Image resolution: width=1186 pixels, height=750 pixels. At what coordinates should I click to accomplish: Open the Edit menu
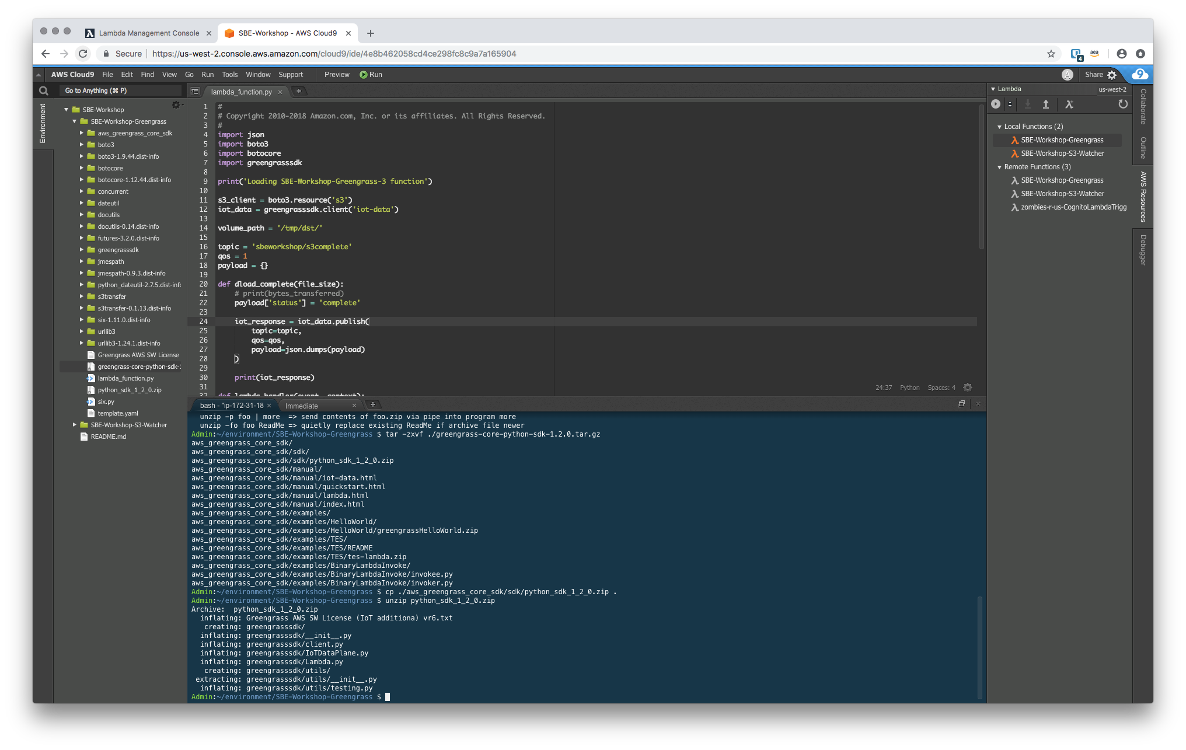click(127, 75)
